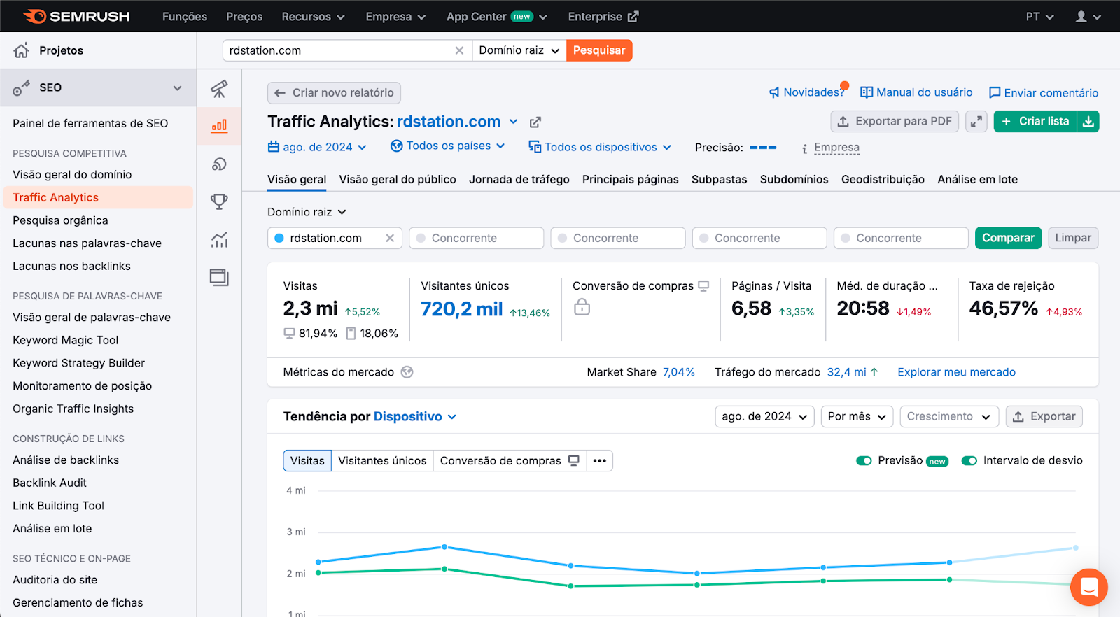The width and height of the screenshot is (1120, 617).
Task: Open the Domínio raiz search type dropdown
Action: 519,50
